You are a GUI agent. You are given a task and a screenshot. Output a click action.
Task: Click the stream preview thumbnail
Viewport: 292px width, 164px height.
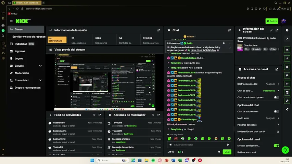(105, 82)
